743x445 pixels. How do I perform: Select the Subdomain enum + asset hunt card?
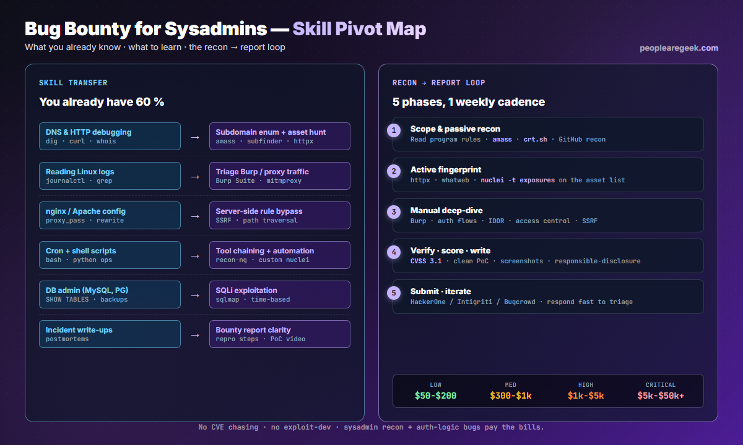tap(280, 136)
